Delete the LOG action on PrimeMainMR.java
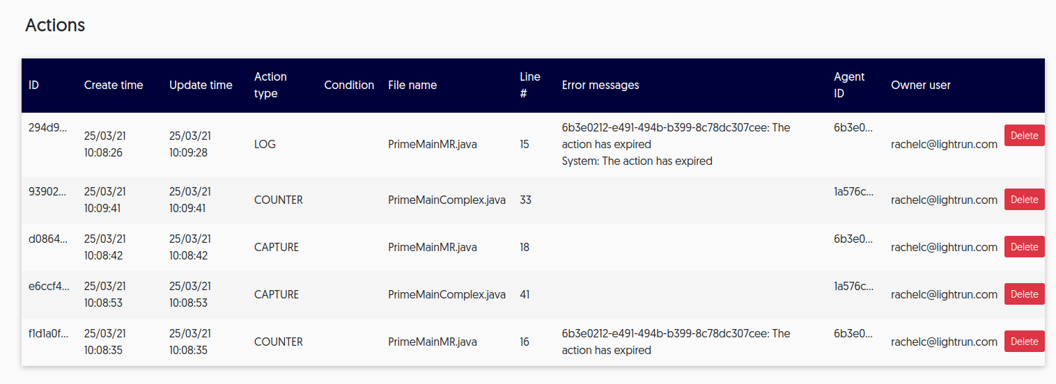 [1024, 136]
